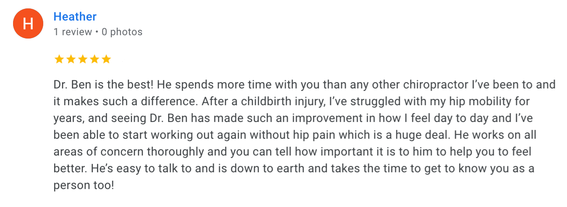Click the third rating star
Viewport: 567px width, 207px height.
pos(83,59)
